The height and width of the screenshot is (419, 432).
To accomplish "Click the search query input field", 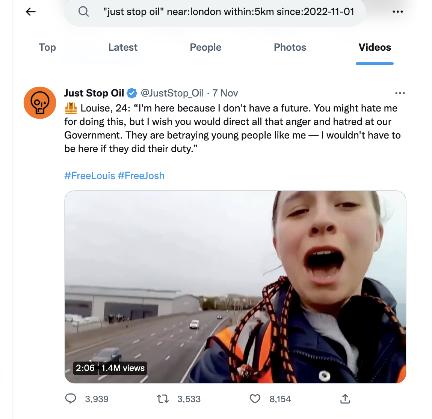I will [228, 12].
